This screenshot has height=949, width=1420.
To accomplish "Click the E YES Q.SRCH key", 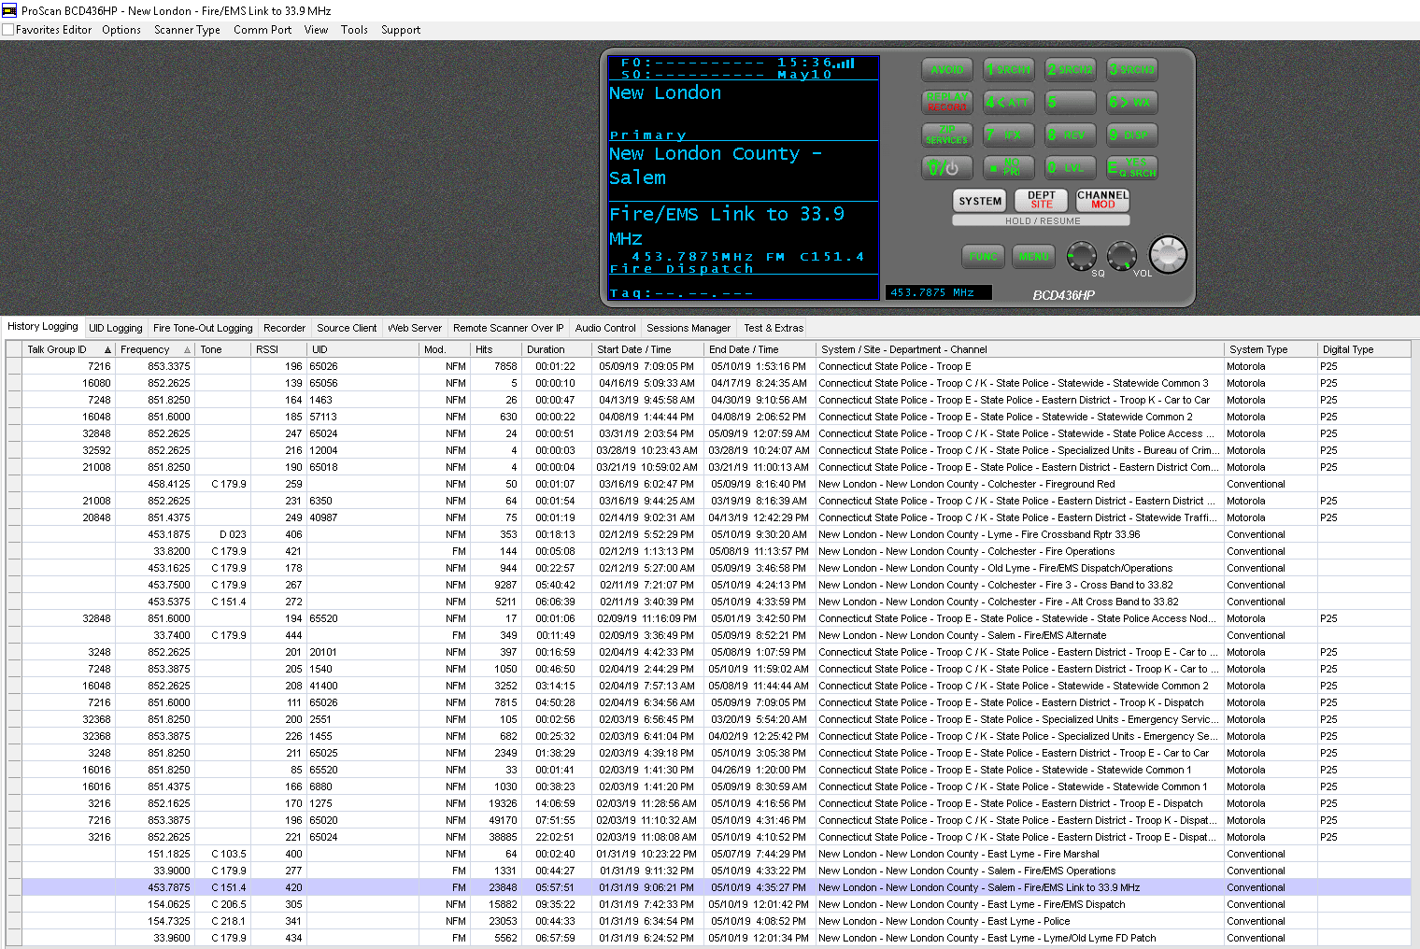I will click(x=1132, y=168).
